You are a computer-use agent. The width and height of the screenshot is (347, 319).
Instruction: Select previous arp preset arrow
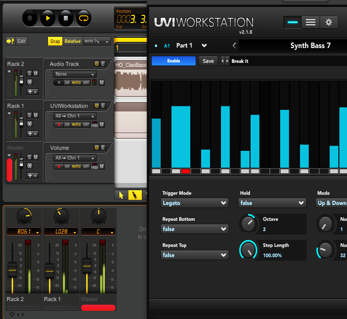pyautogui.click(x=222, y=61)
